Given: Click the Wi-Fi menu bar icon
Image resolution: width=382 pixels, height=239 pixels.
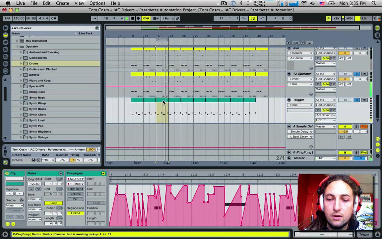Looking at the screenshot, I should coord(304,3).
